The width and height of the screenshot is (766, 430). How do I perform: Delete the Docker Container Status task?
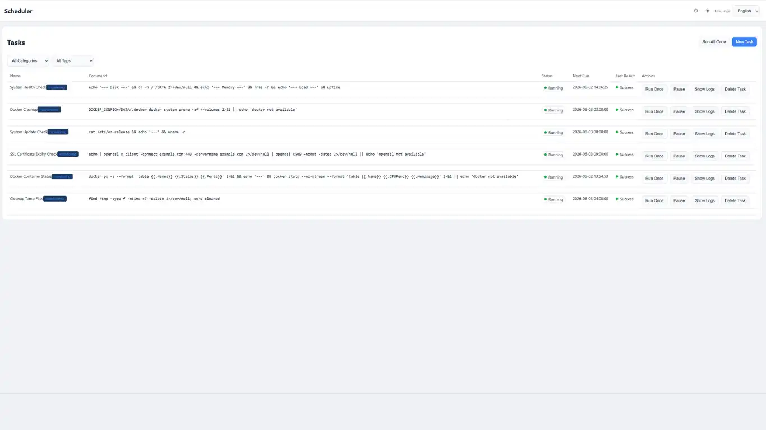click(x=735, y=179)
